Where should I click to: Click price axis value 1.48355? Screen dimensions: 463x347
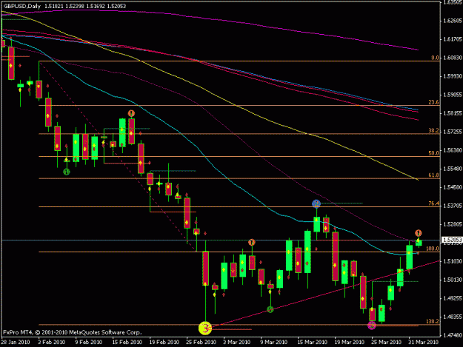[453, 317]
